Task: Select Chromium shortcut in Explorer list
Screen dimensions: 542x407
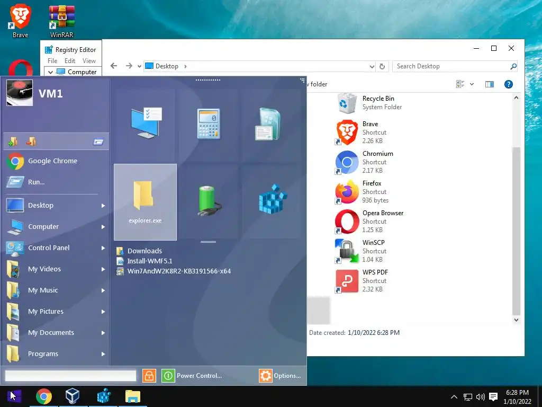Action: click(x=365, y=162)
